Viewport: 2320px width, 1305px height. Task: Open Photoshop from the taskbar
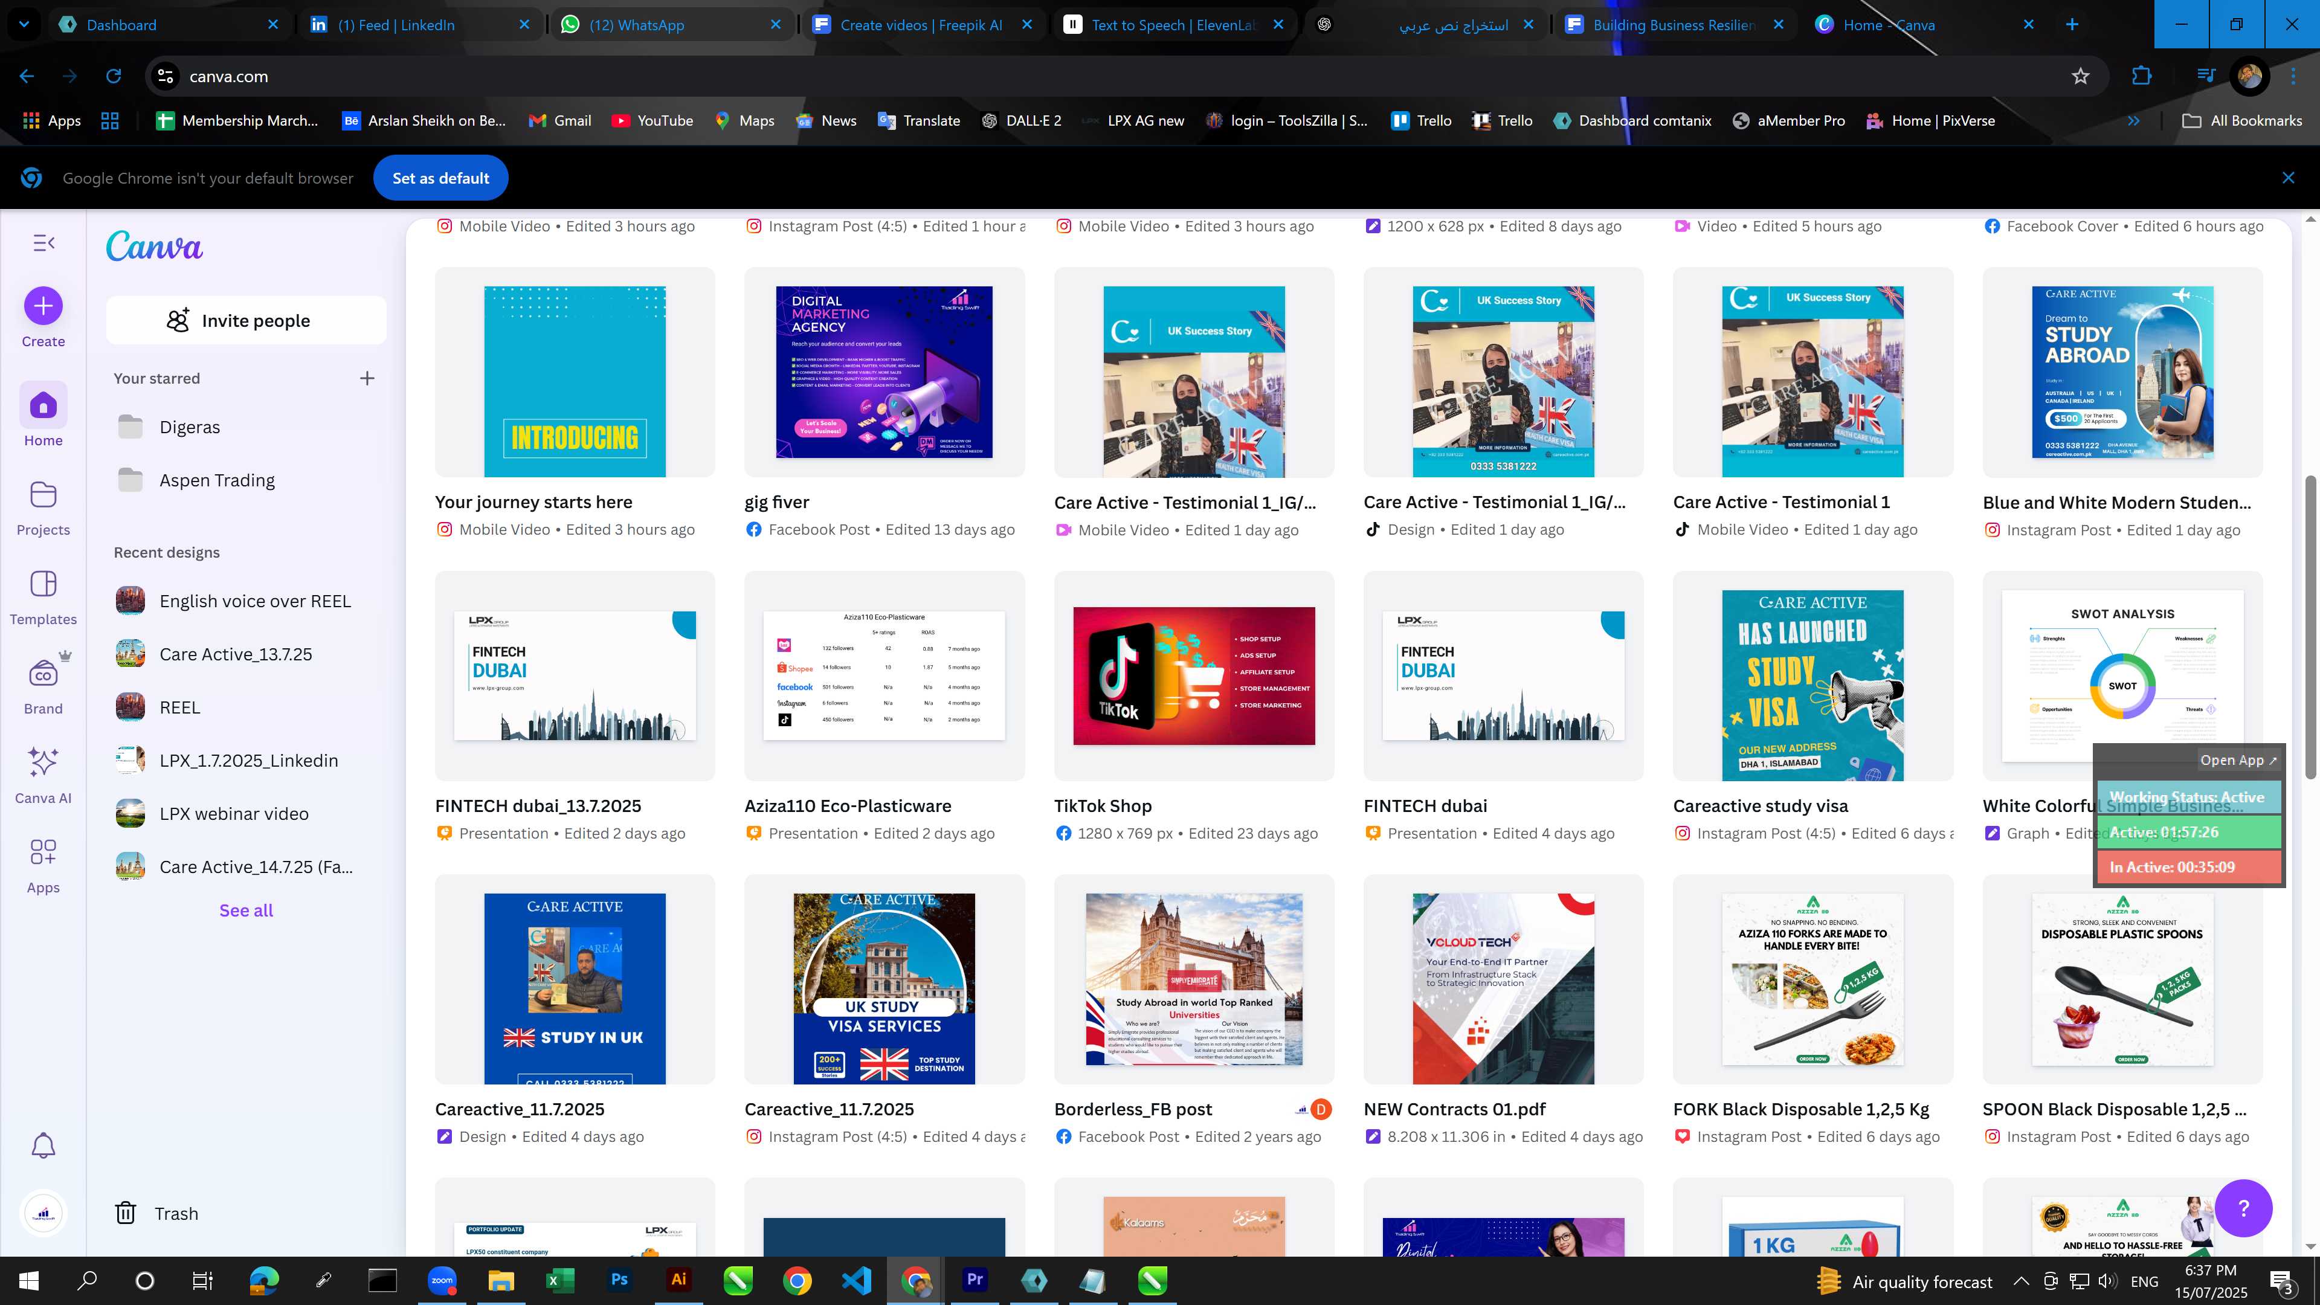click(x=619, y=1280)
